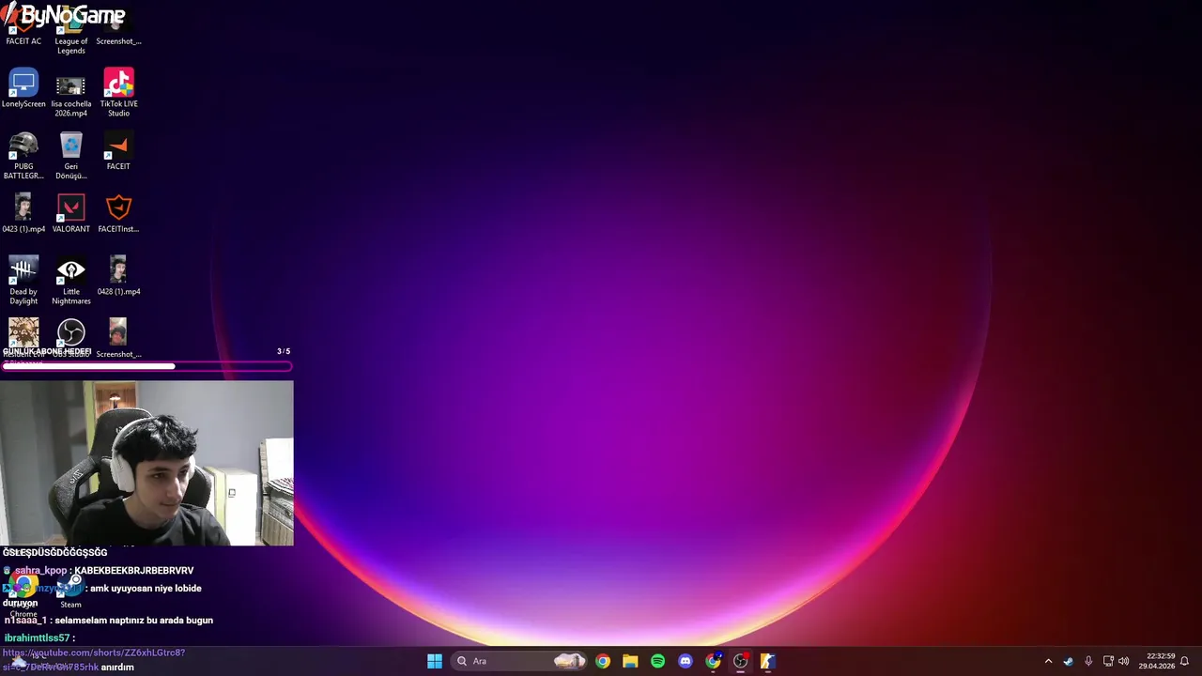Click the Ara search box on taskbar
The image size is (1202, 676).
point(521,661)
